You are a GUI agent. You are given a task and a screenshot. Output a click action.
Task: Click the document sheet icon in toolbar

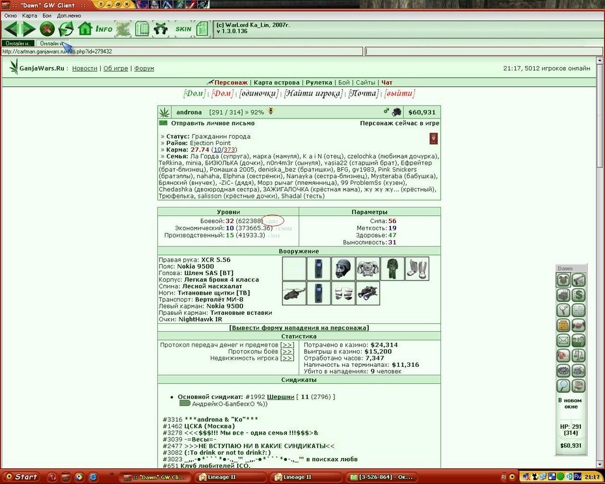pos(202,29)
